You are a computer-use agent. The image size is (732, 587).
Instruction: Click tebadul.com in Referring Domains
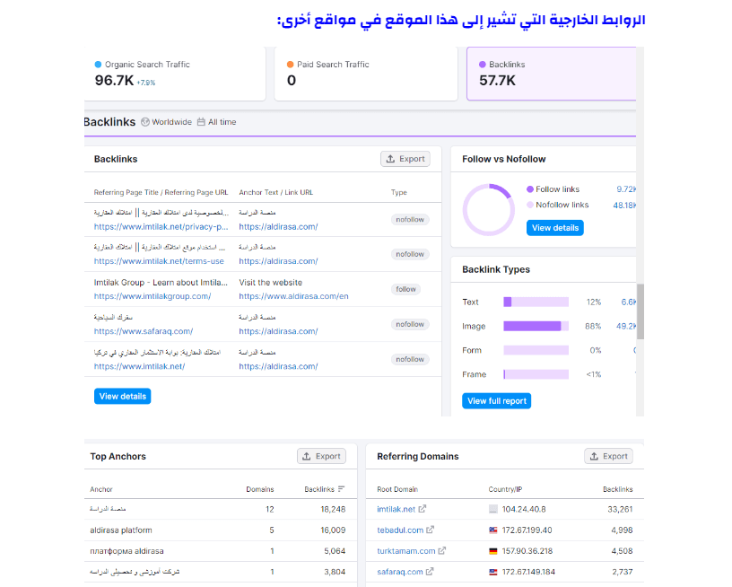(400, 530)
